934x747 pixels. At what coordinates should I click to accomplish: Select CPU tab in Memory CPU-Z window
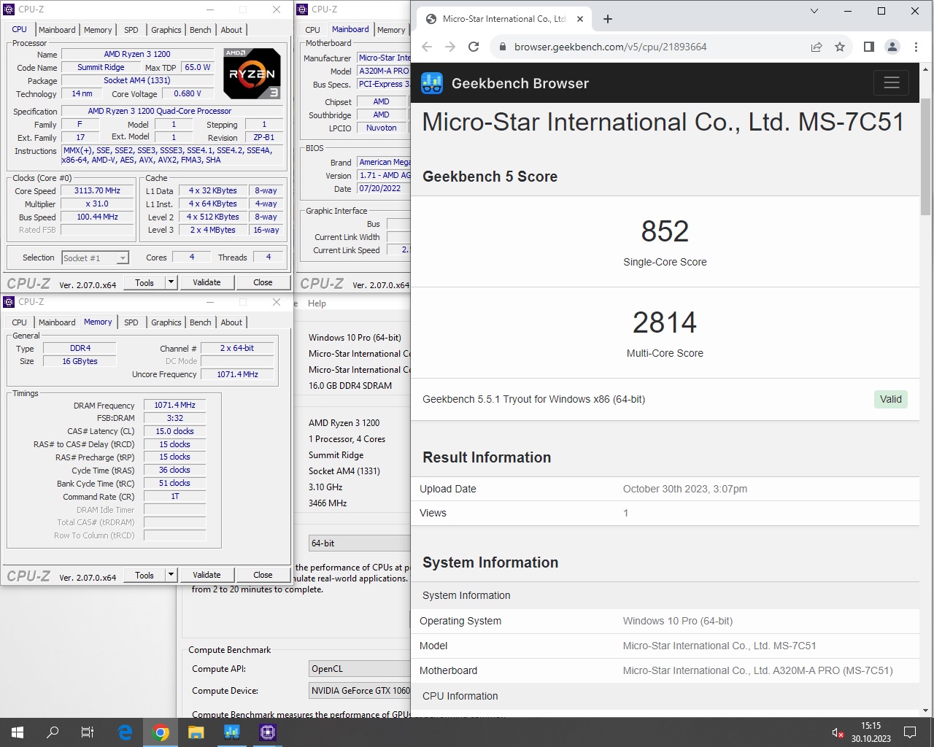(20, 322)
